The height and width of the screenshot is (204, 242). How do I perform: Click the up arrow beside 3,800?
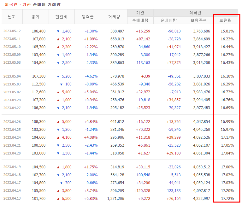58,191
